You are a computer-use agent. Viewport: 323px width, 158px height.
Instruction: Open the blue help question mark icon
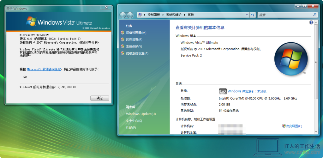click(311, 22)
